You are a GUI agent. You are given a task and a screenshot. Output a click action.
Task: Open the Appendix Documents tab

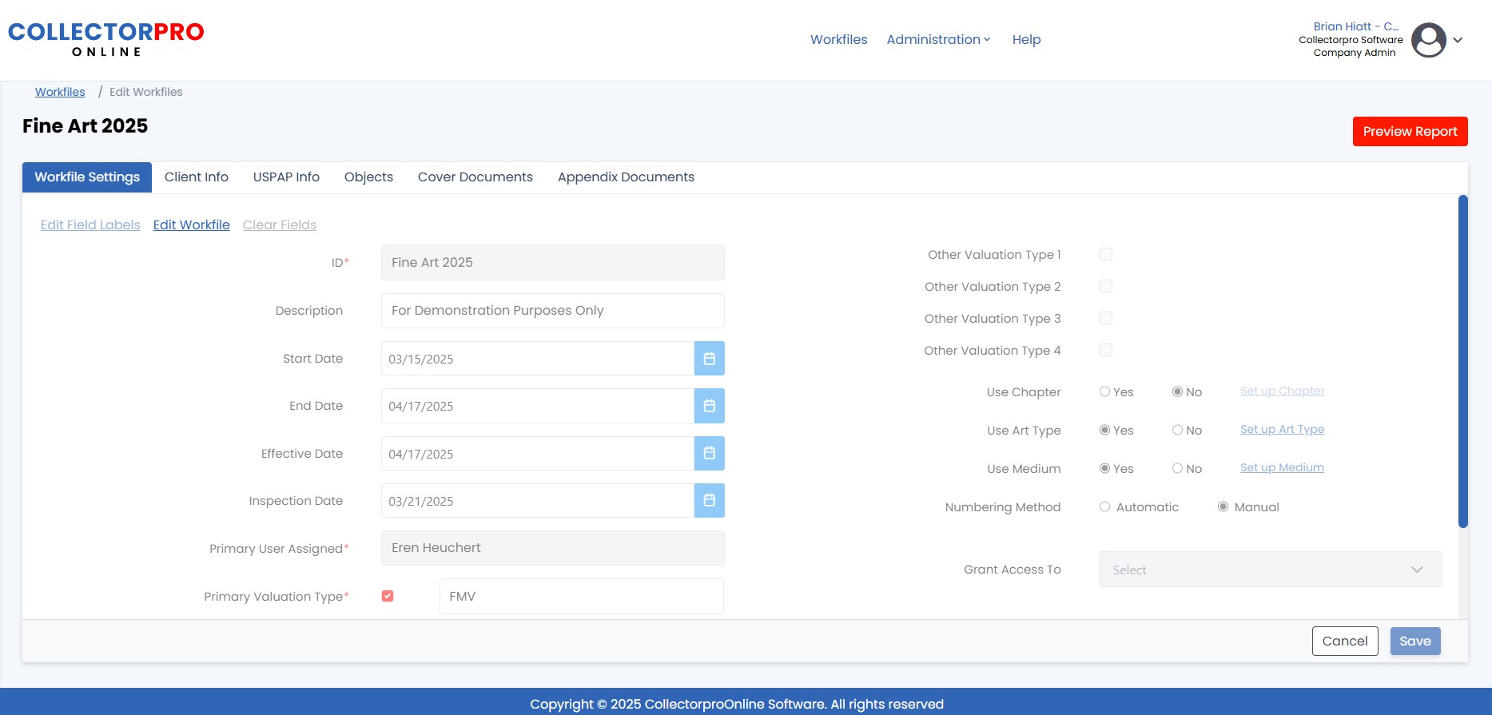(x=626, y=177)
